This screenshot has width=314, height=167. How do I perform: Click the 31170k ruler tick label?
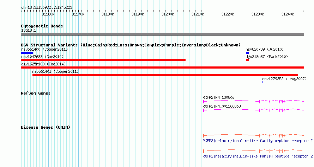click(78, 14)
